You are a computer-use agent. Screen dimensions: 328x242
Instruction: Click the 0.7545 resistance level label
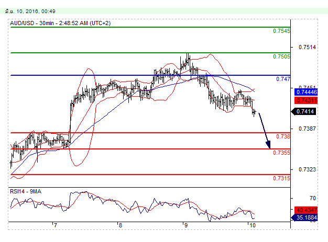coord(281,31)
